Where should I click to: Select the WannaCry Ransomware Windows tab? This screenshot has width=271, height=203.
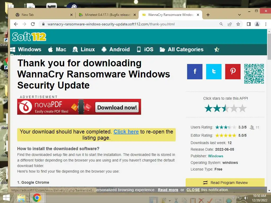(170, 15)
